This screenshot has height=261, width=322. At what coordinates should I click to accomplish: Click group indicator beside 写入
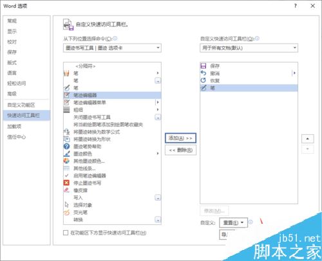pyautogui.click(x=158, y=197)
